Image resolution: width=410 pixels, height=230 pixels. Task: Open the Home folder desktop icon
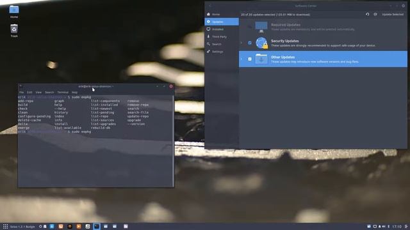tap(14, 10)
